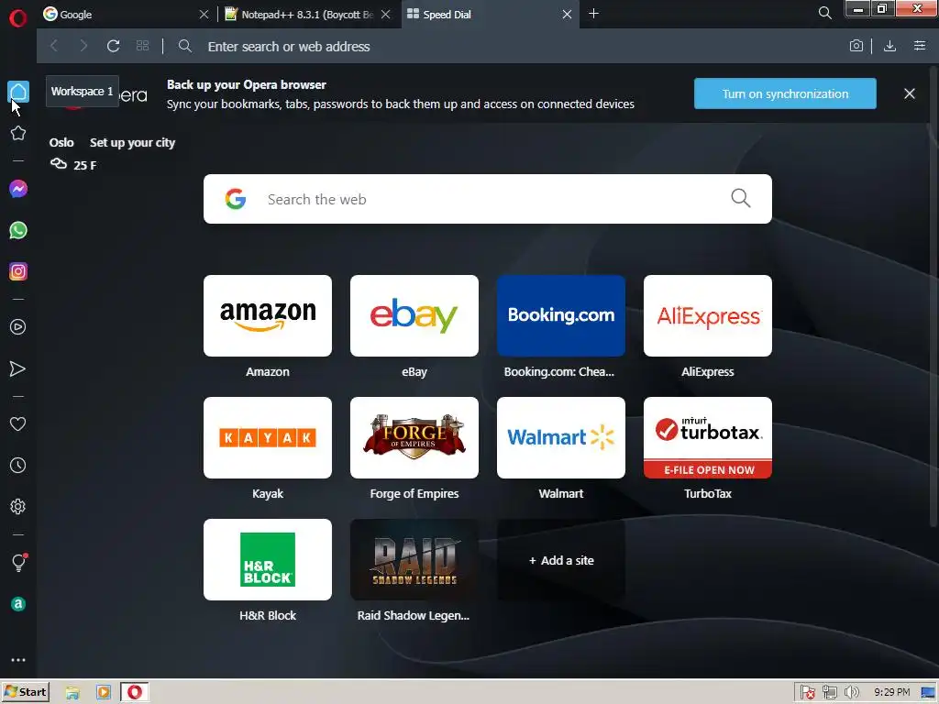Open the Forge of Empires tile
The image size is (939, 704).
click(414, 437)
